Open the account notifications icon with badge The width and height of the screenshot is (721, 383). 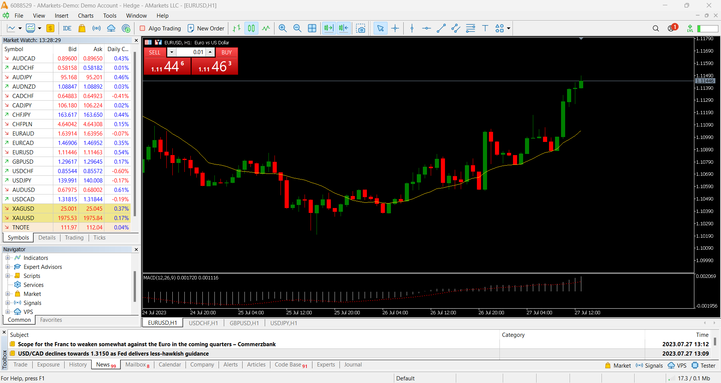pyautogui.click(x=673, y=28)
